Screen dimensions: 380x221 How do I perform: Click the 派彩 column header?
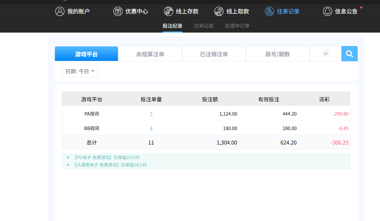coord(324,100)
